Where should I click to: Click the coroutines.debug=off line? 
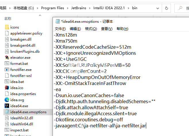pyautogui.click(x=88, y=120)
